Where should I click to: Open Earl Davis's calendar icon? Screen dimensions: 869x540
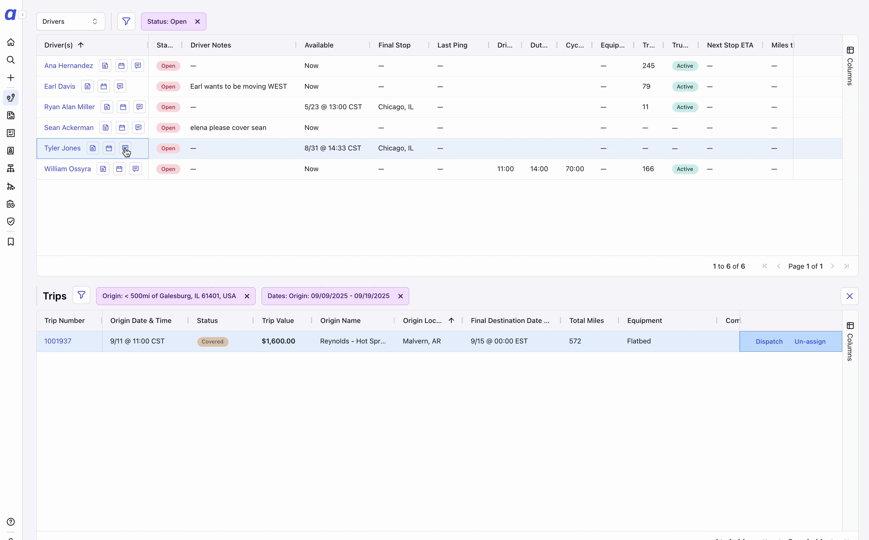[x=104, y=87]
